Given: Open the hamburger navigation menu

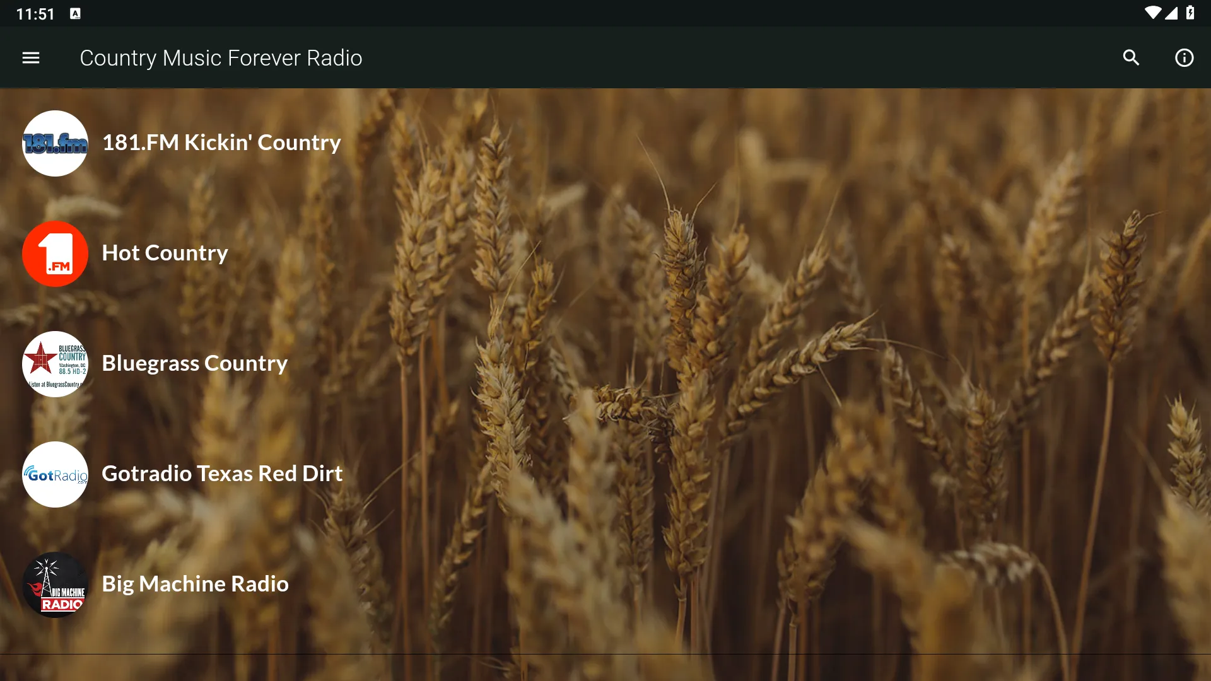Looking at the screenshot, I should 31,58.
